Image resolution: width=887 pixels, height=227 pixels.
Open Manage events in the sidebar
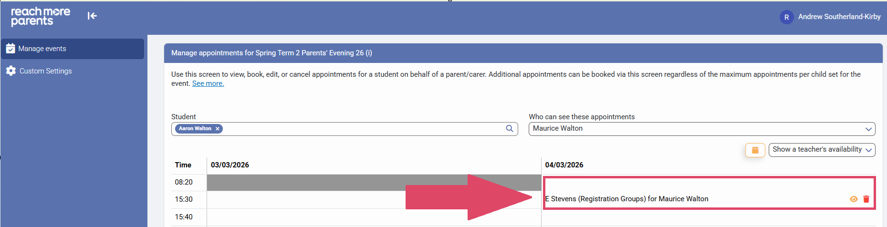pos(42,49)
